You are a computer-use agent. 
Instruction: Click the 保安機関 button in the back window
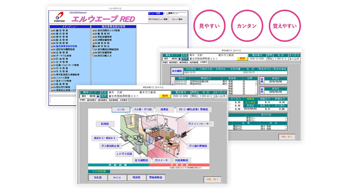point(177,71)
